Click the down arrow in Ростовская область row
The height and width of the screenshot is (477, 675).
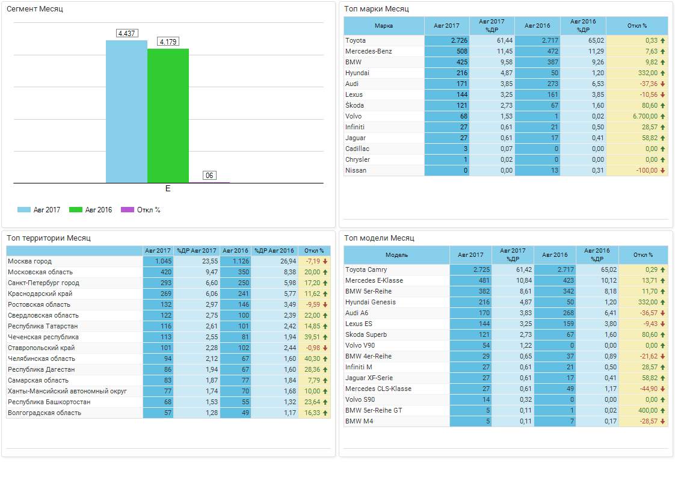tap(325, 304)
